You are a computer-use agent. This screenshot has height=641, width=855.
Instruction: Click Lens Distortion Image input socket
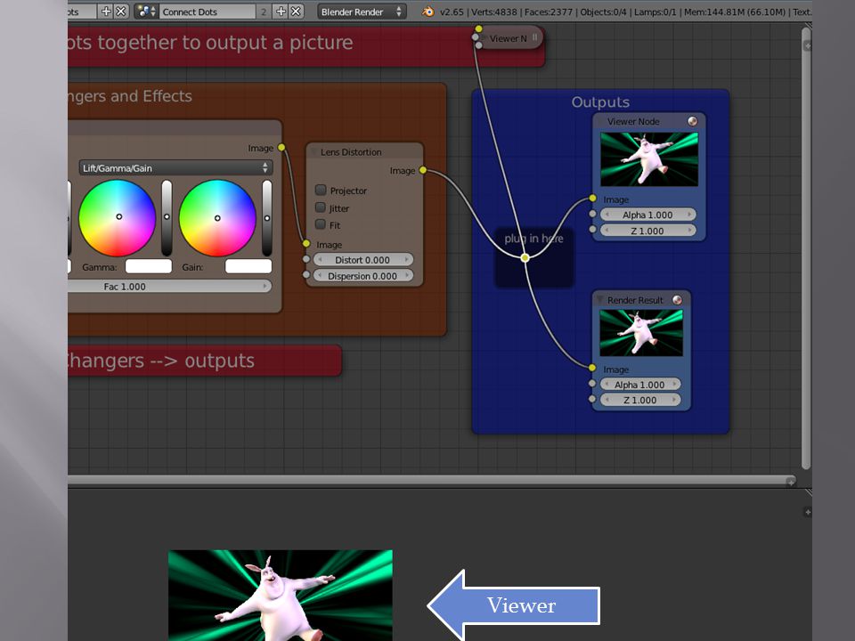coord(306,244)
